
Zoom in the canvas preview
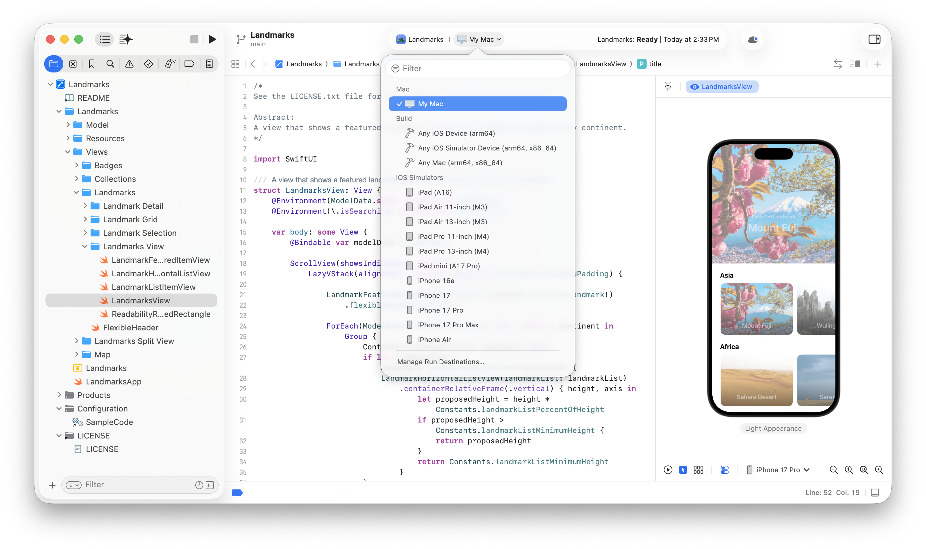(879, 470)
